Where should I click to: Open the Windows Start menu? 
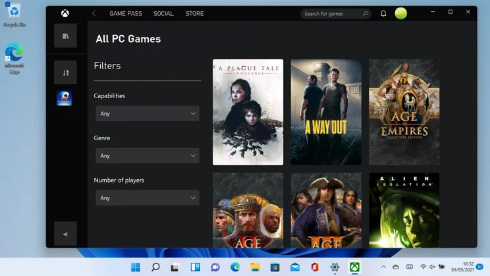[x=136, y=267]
